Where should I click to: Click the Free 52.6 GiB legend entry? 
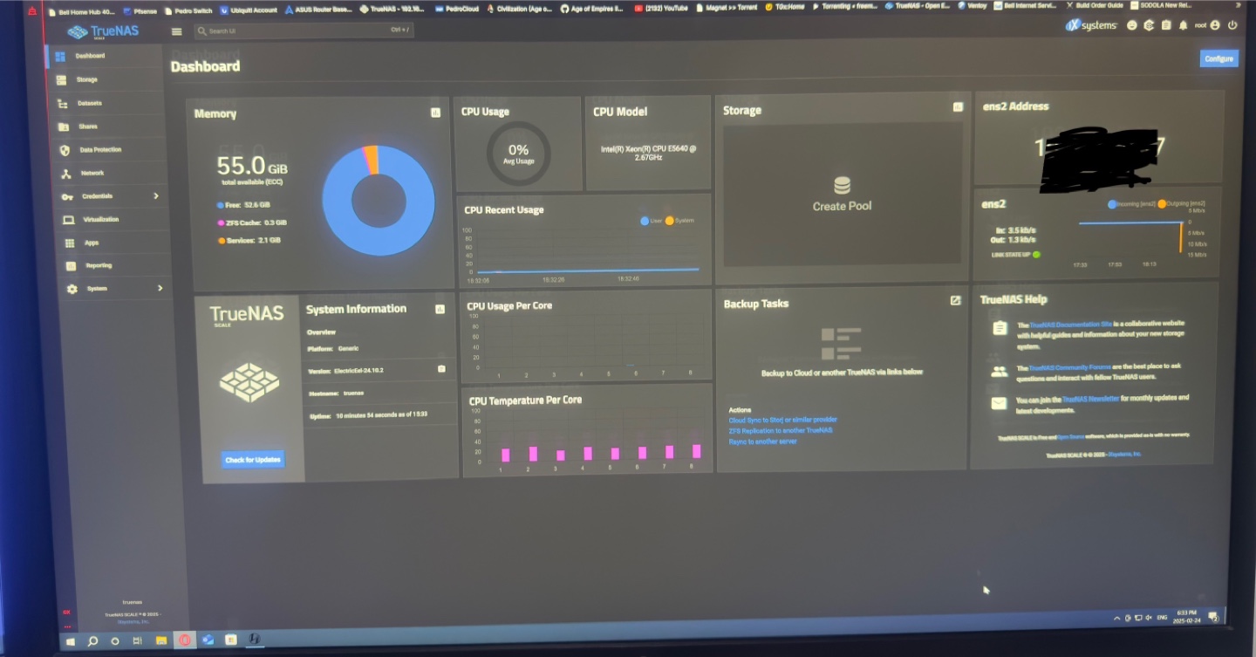pyautogui.click(x=244, y=205)
